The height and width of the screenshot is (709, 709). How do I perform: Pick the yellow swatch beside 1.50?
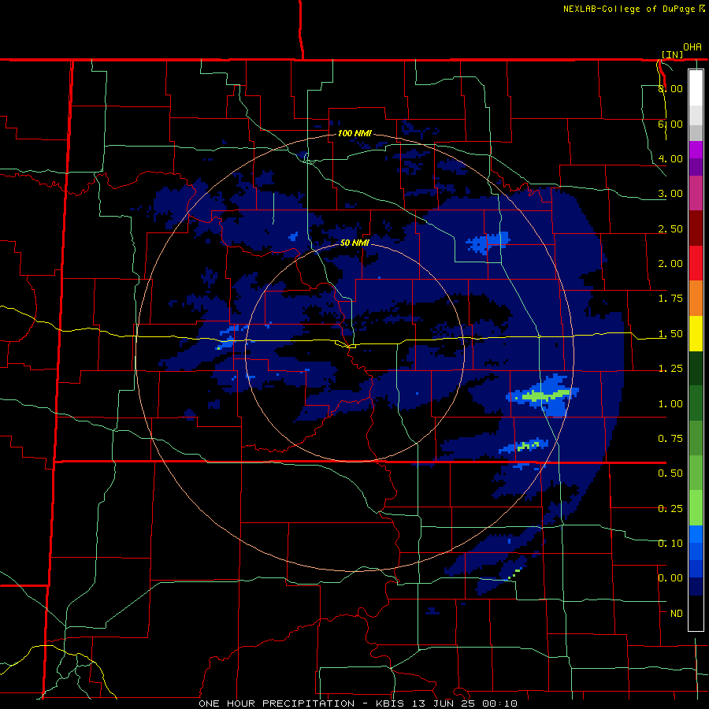696,333
